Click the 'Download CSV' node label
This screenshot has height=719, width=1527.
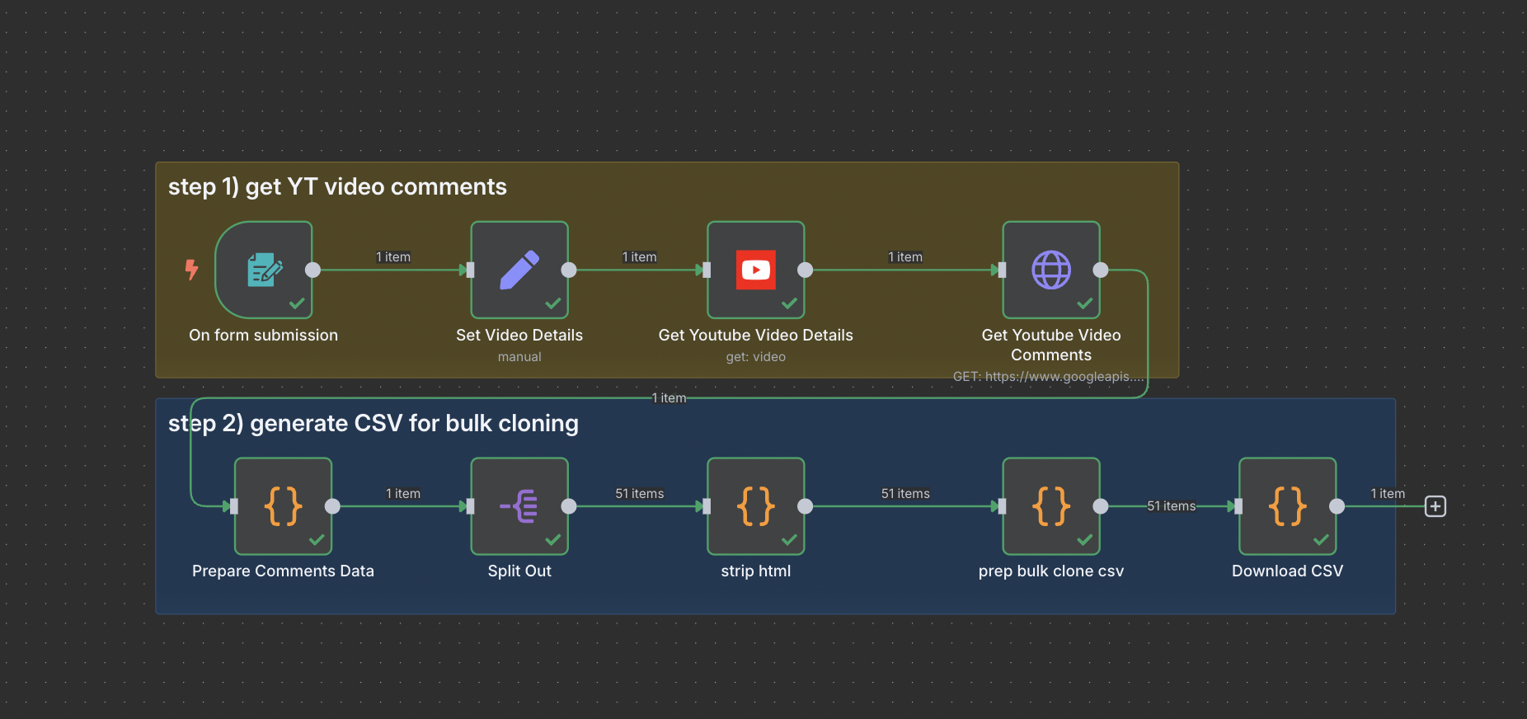[1288, 571]
